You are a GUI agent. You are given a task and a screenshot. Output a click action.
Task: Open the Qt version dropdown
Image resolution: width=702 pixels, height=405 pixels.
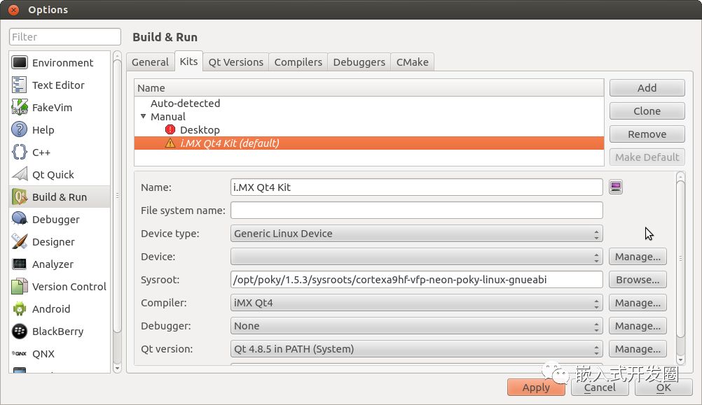coord(416,349)
